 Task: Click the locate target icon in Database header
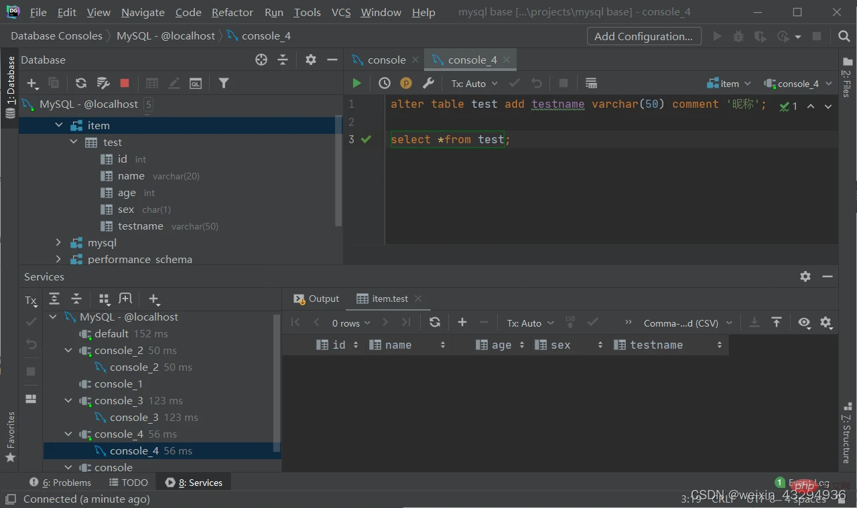(261, 60)
